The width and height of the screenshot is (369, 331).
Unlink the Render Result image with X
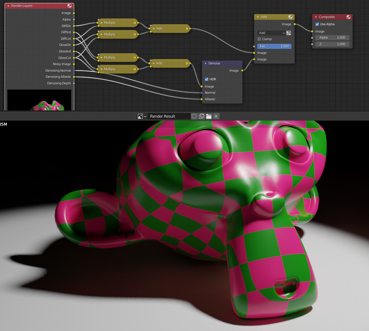coord(216,116)
